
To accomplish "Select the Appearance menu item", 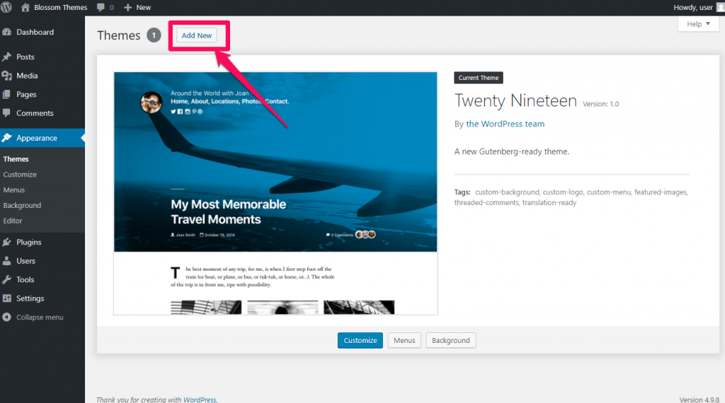I will [42, 138].
